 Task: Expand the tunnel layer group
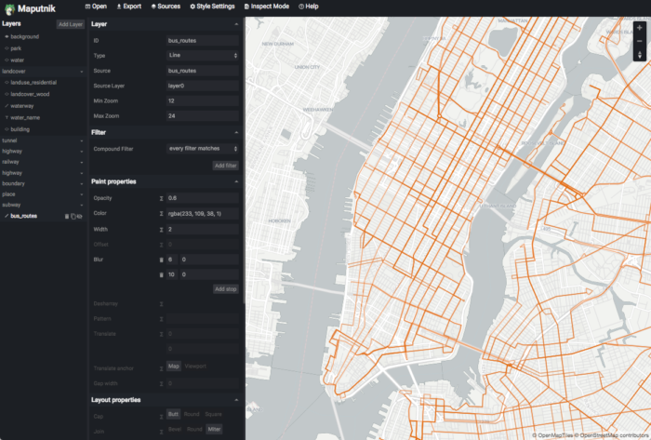(x=43, y=140)
